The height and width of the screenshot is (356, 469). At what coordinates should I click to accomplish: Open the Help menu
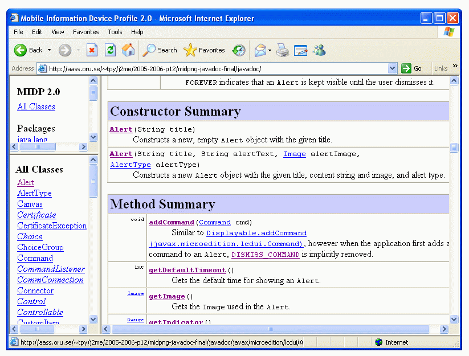click(x=137, y=32)
